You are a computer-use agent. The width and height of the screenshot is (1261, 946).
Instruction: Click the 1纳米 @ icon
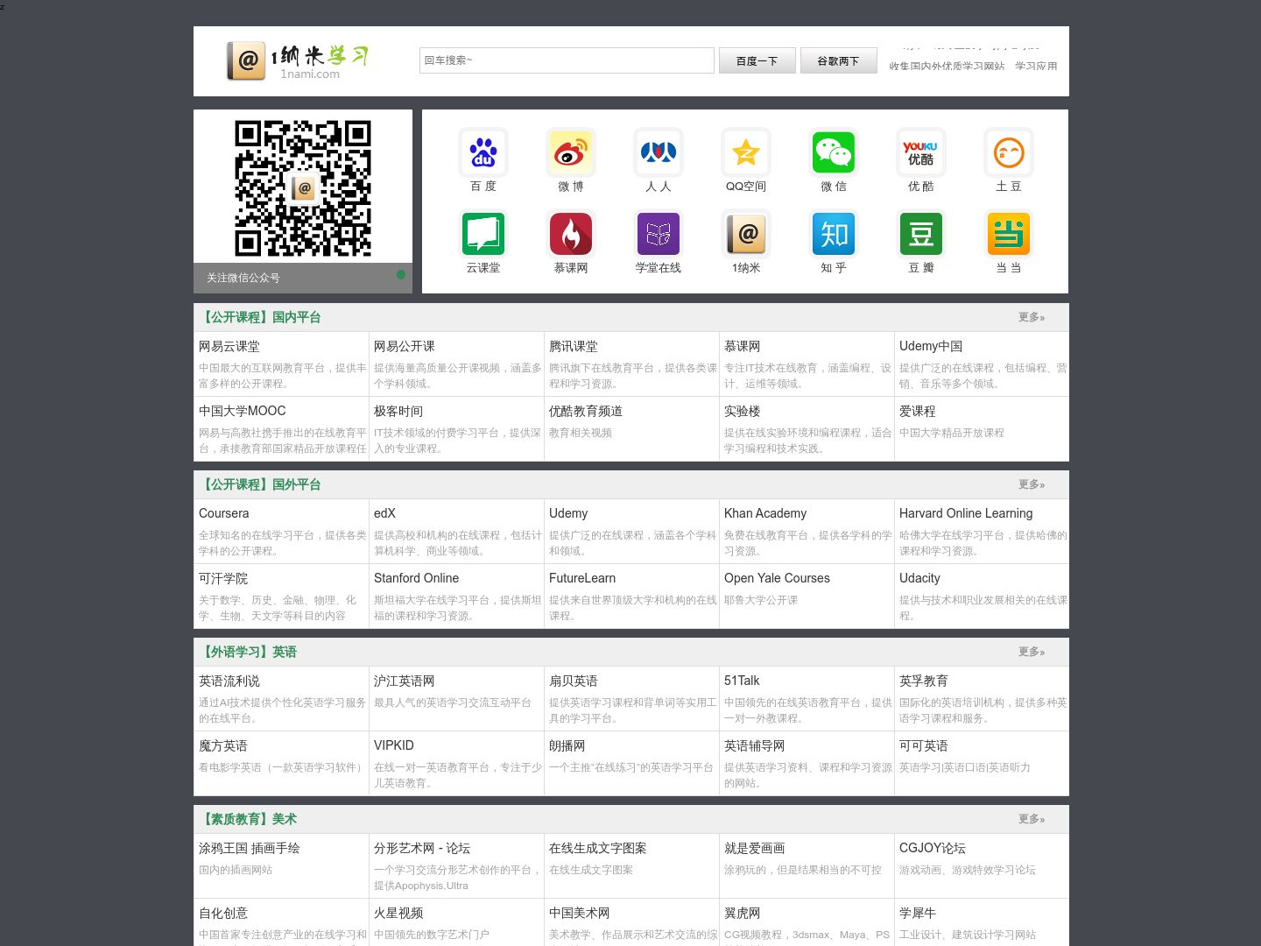pos(746,234)
